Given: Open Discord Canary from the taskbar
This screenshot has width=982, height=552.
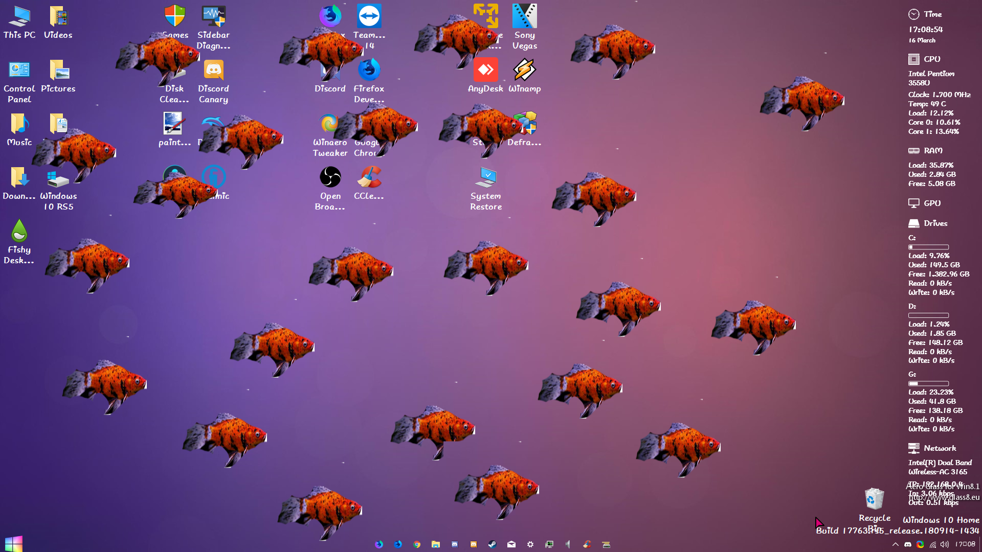Looking at the screenshot, I should coord(474,544).
